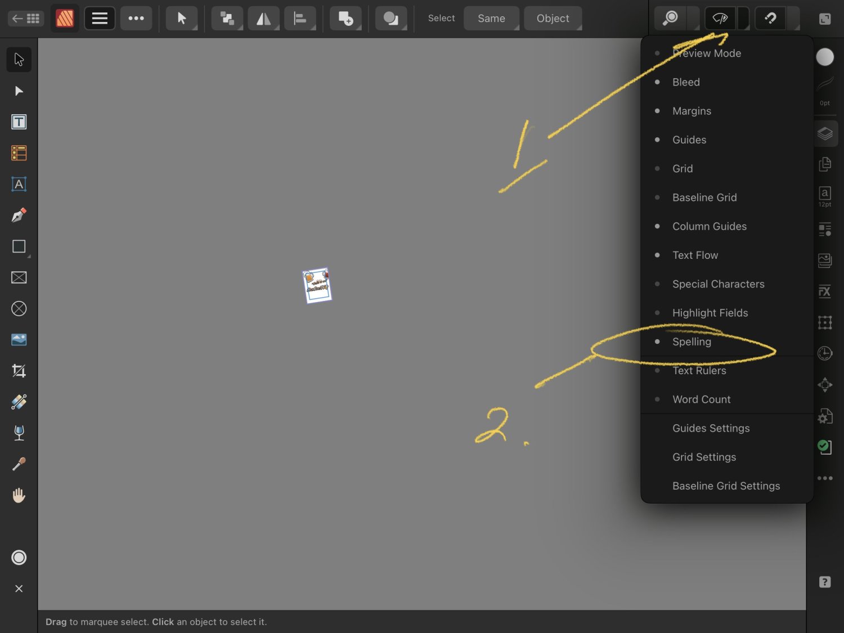
Task: Open the stroke 0pt width control
Action: click(825, 91)
